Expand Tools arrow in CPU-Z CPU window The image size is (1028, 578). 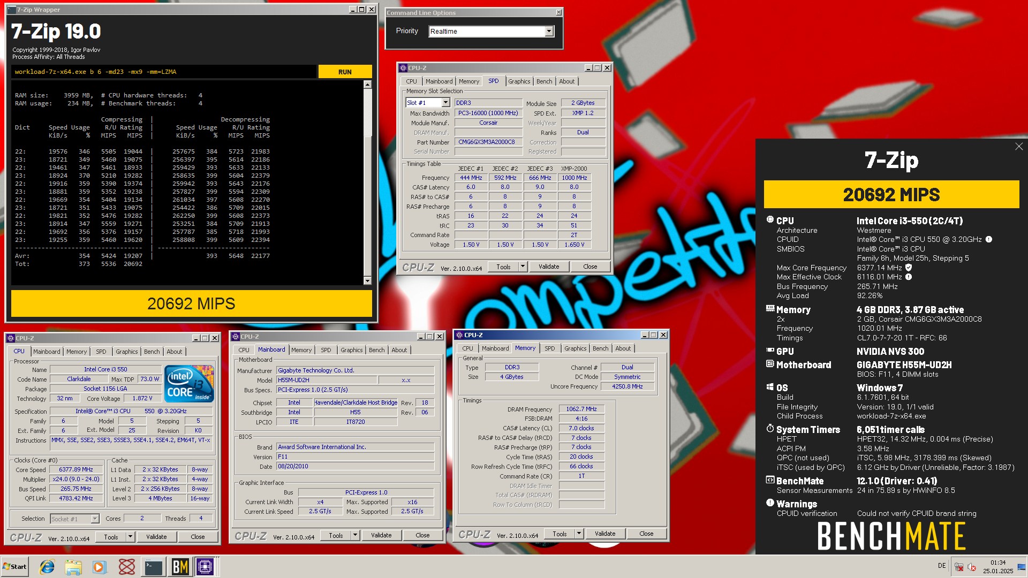coord(130,537)
